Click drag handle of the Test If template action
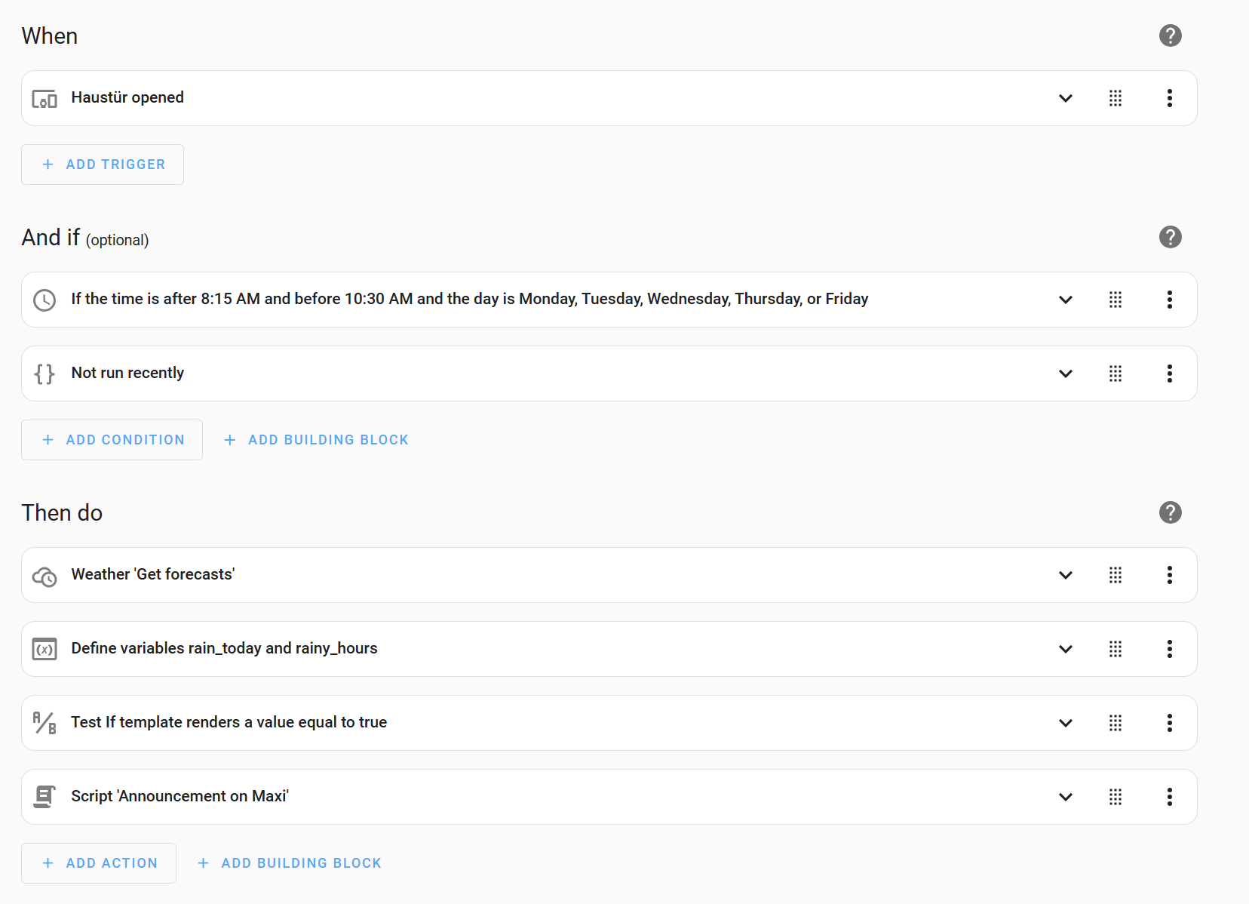Image resolution: width=1249 pixels, height=904 pixels. [x=1115, y=723]
